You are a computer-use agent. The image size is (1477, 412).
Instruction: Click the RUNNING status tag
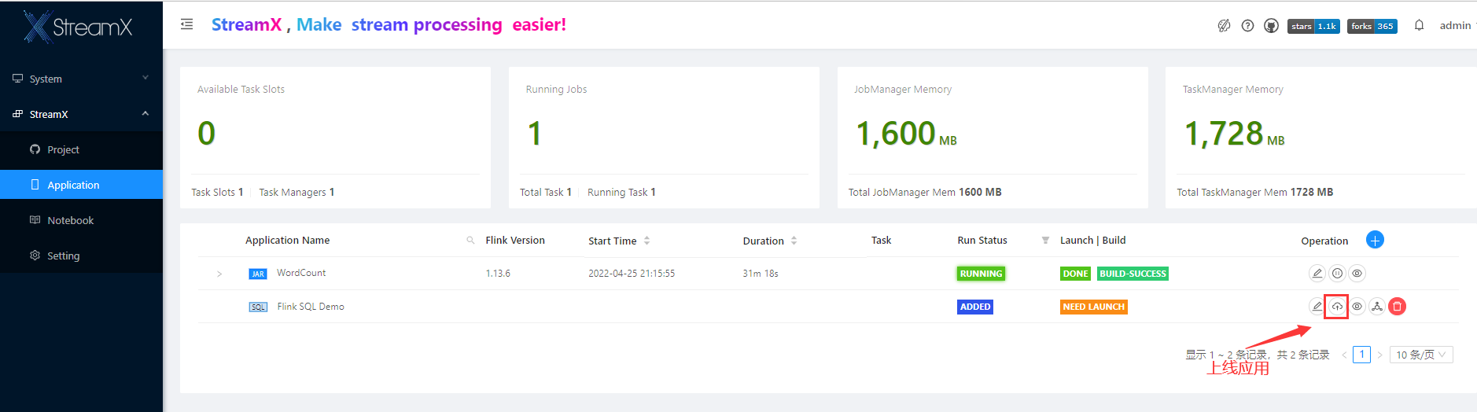pos(982,274)
